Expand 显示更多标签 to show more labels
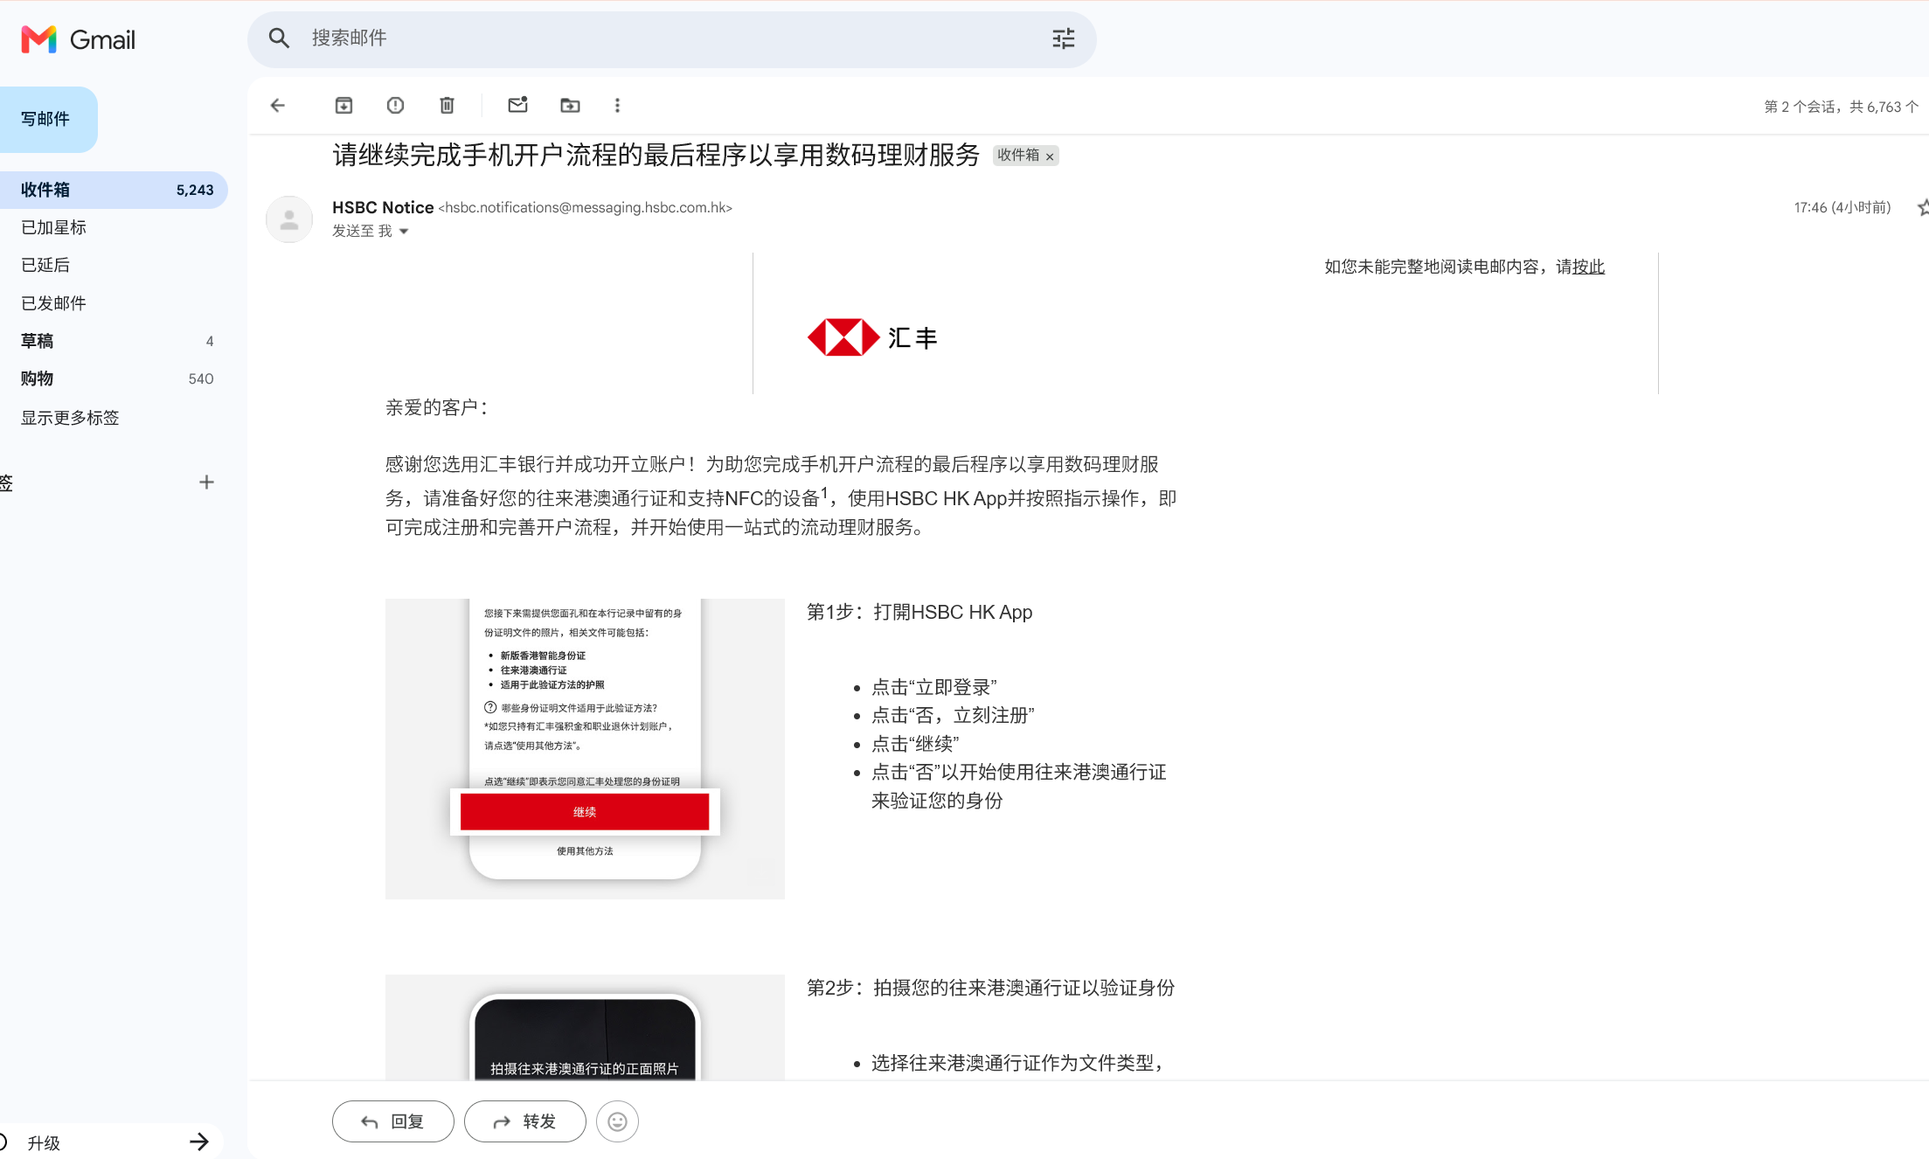Screen dimensions: 1929x1159 (70, 418)
